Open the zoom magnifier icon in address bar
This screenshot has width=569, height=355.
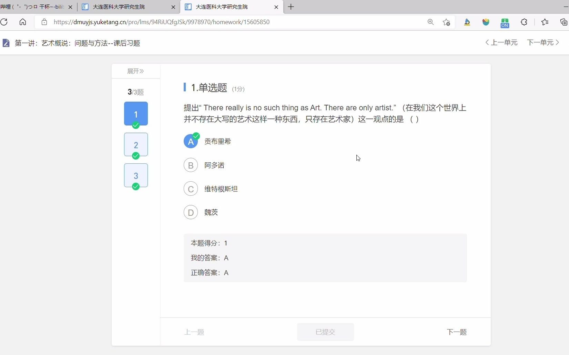click(430, 22)
